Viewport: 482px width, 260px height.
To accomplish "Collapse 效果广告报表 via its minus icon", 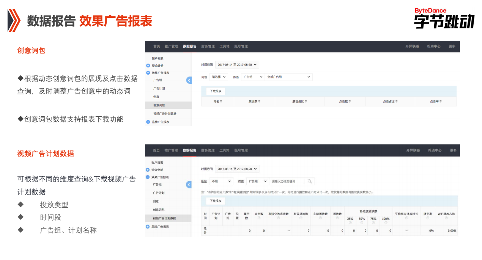I will [x=148, y=73].
